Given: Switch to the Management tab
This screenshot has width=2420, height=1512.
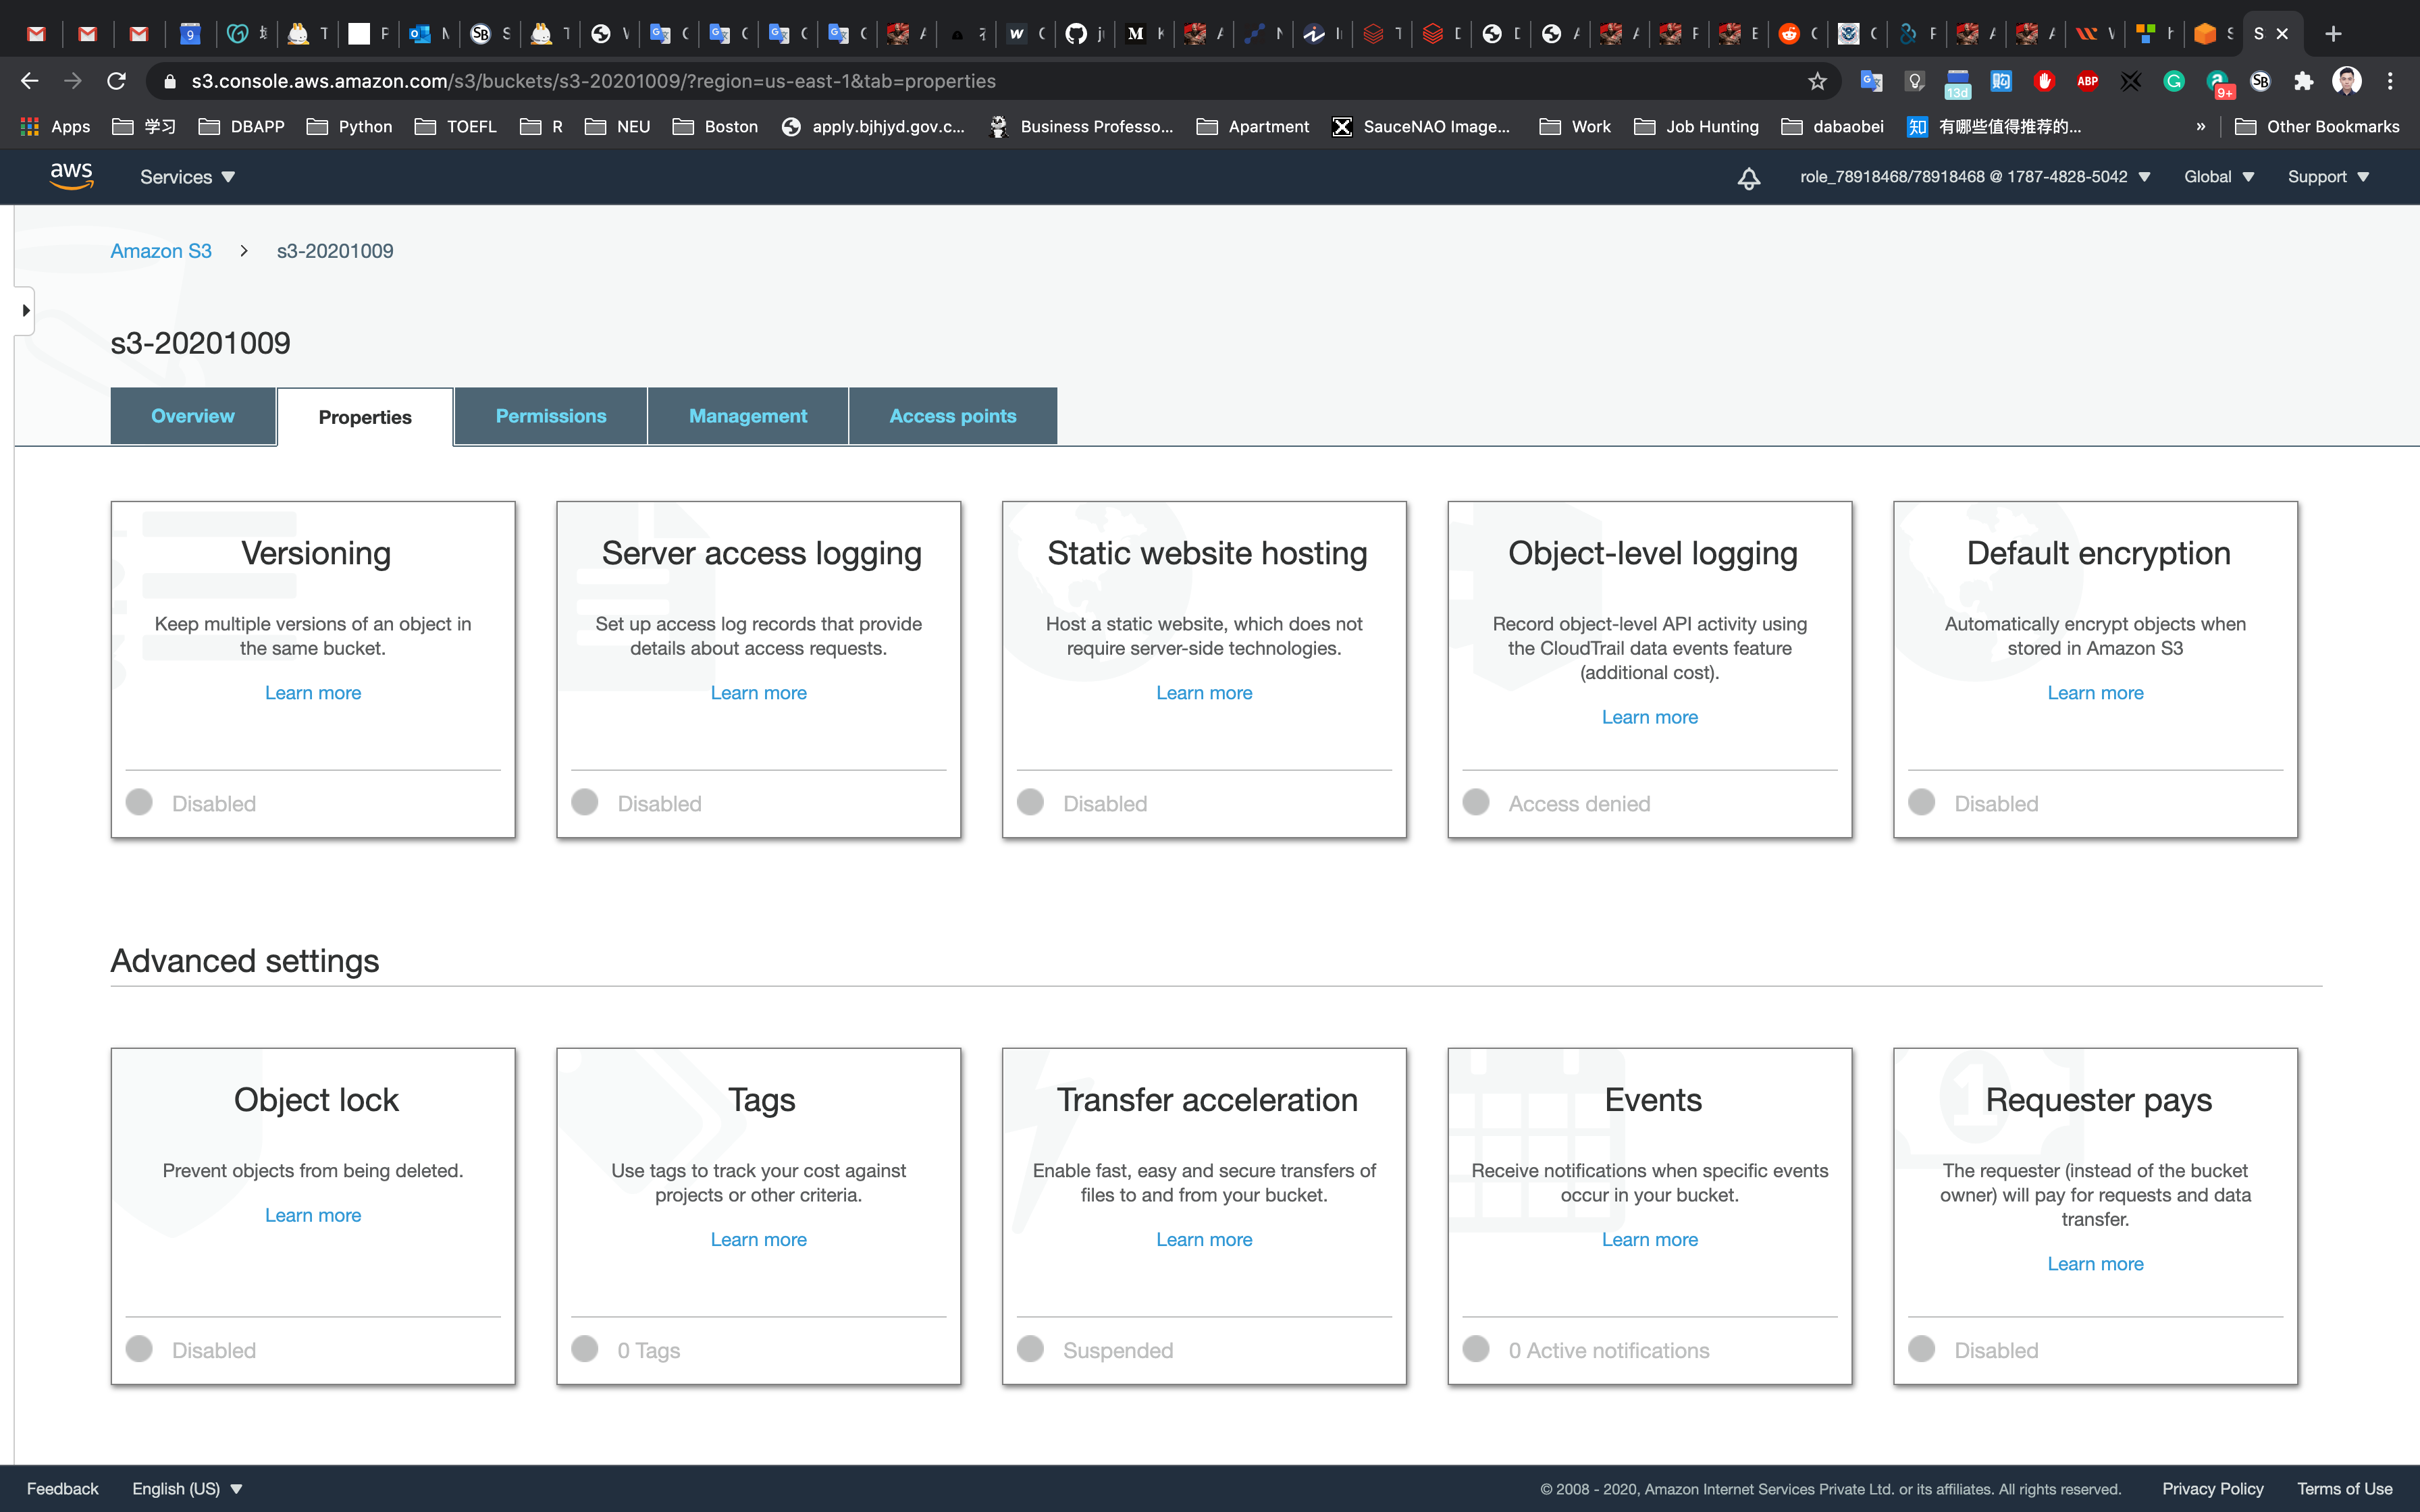Looking at the screenshot, I should tap(747, 416).
